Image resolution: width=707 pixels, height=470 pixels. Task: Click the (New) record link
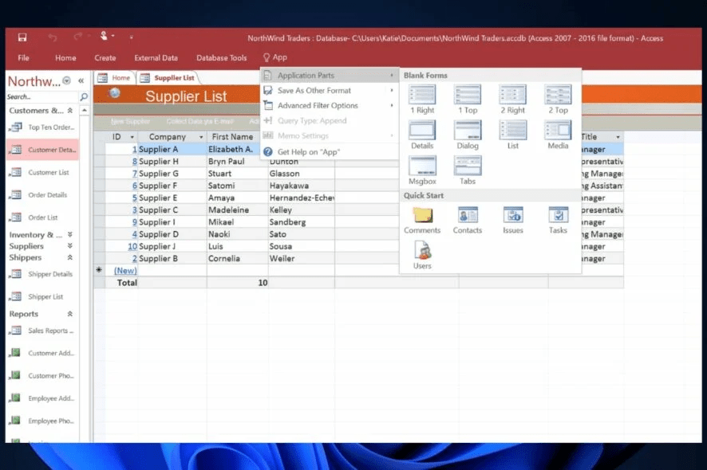coord(124,271)
